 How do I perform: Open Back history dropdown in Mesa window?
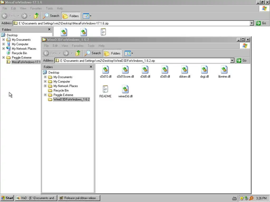coord(18,16)
